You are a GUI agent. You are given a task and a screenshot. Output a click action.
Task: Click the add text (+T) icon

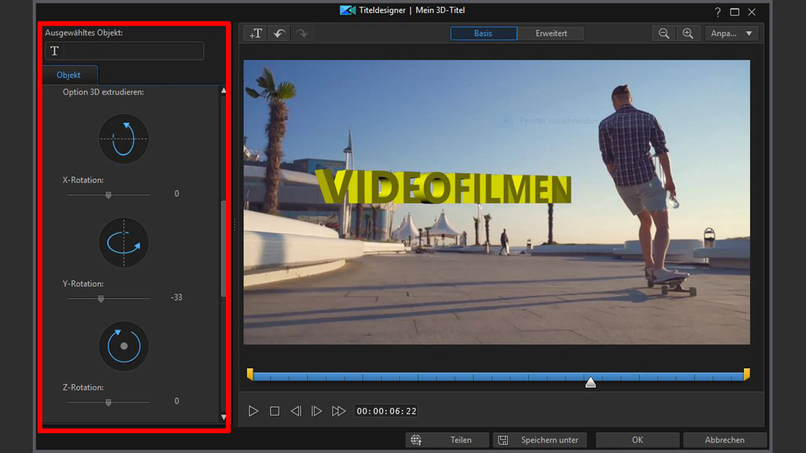[x=256, y=34]
